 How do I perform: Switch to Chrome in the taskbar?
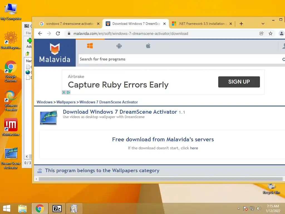point(40,208)
